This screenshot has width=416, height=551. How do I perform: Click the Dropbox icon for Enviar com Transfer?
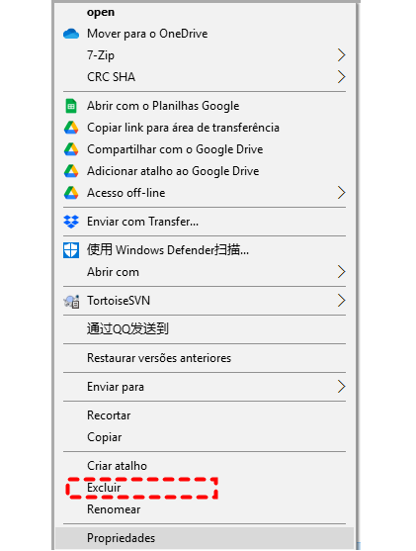(x=71, y=222)
